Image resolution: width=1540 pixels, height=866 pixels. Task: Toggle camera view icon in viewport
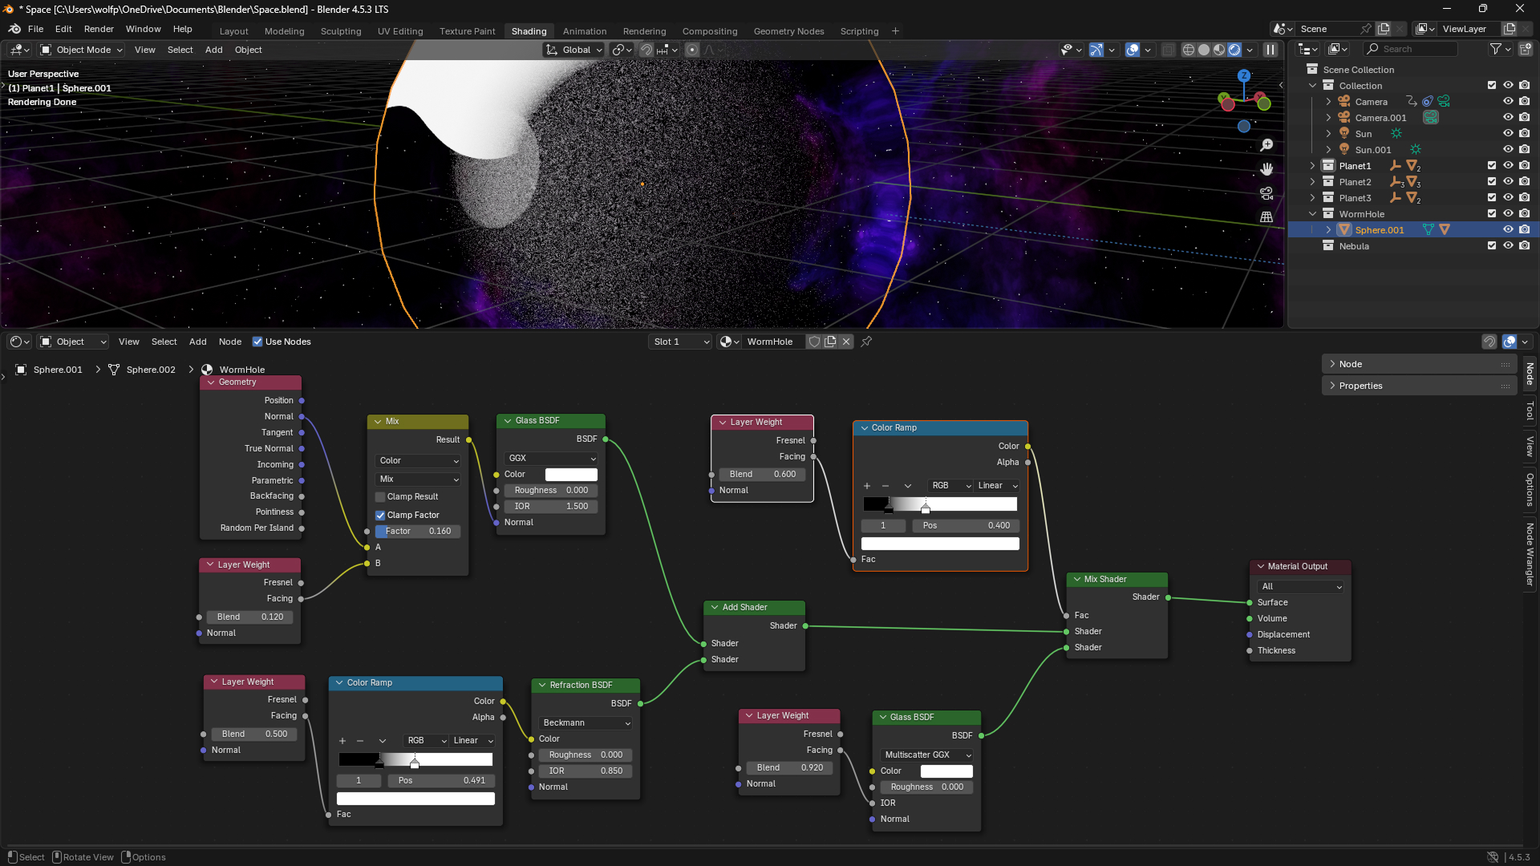pos(1266,193)
